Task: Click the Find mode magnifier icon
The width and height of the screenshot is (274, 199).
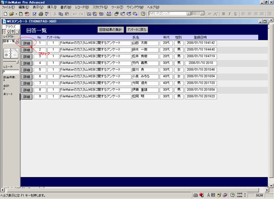Action: [x=8, y=32]
